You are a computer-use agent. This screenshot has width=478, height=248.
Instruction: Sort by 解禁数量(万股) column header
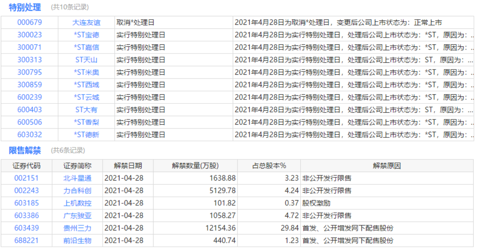click(x=195, y=166)
